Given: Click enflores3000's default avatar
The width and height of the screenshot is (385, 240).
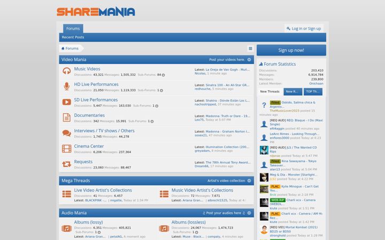Looking at the screenshot, I should (264, 138).
